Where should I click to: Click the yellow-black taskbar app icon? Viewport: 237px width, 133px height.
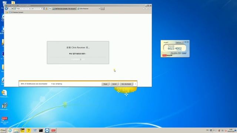(22, 130)
